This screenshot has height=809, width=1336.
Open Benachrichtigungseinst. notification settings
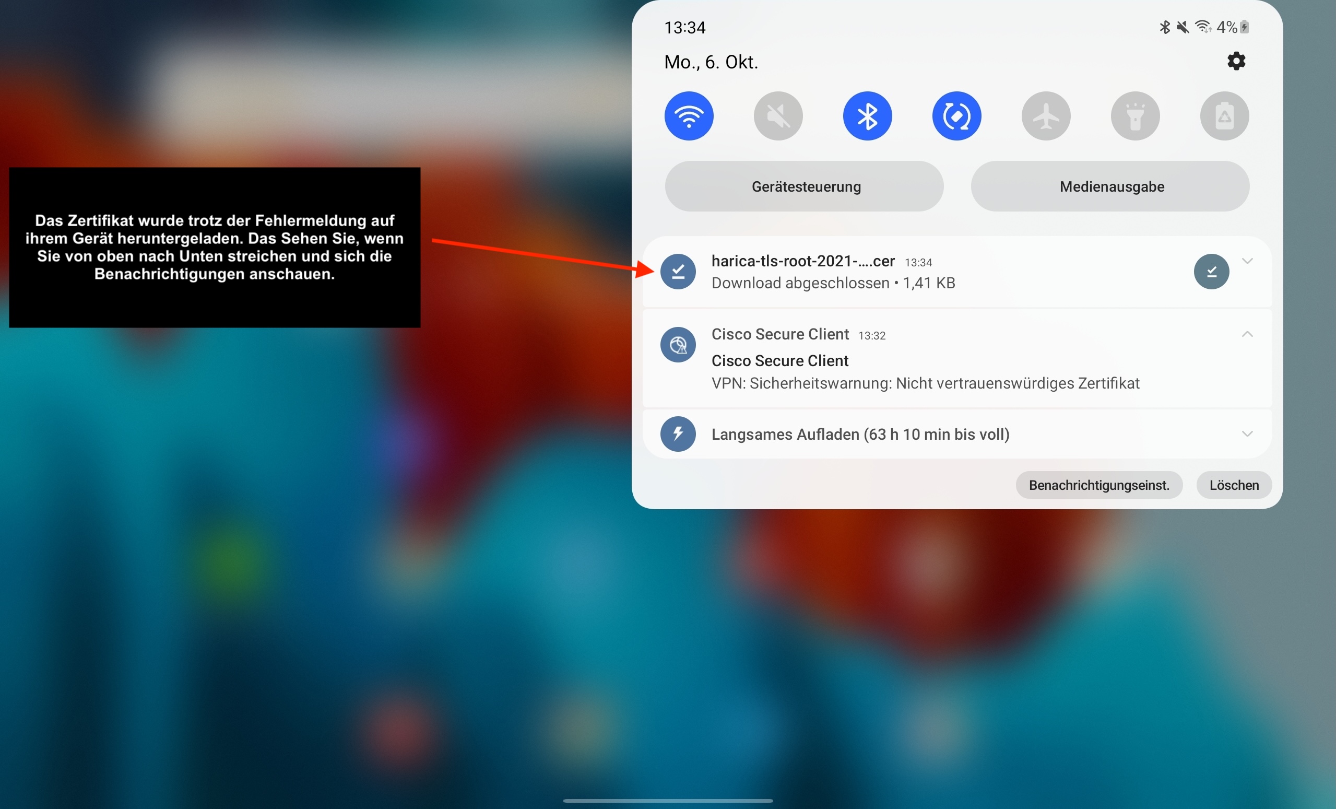coord(1098,485)
